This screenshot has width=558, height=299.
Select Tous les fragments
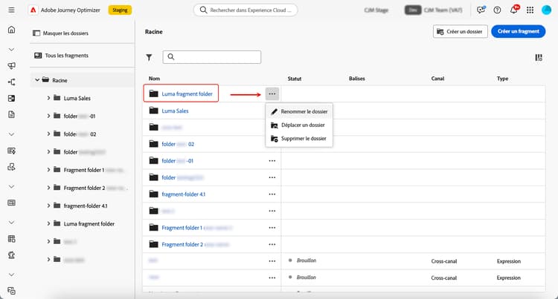click(x=61, y=56)
